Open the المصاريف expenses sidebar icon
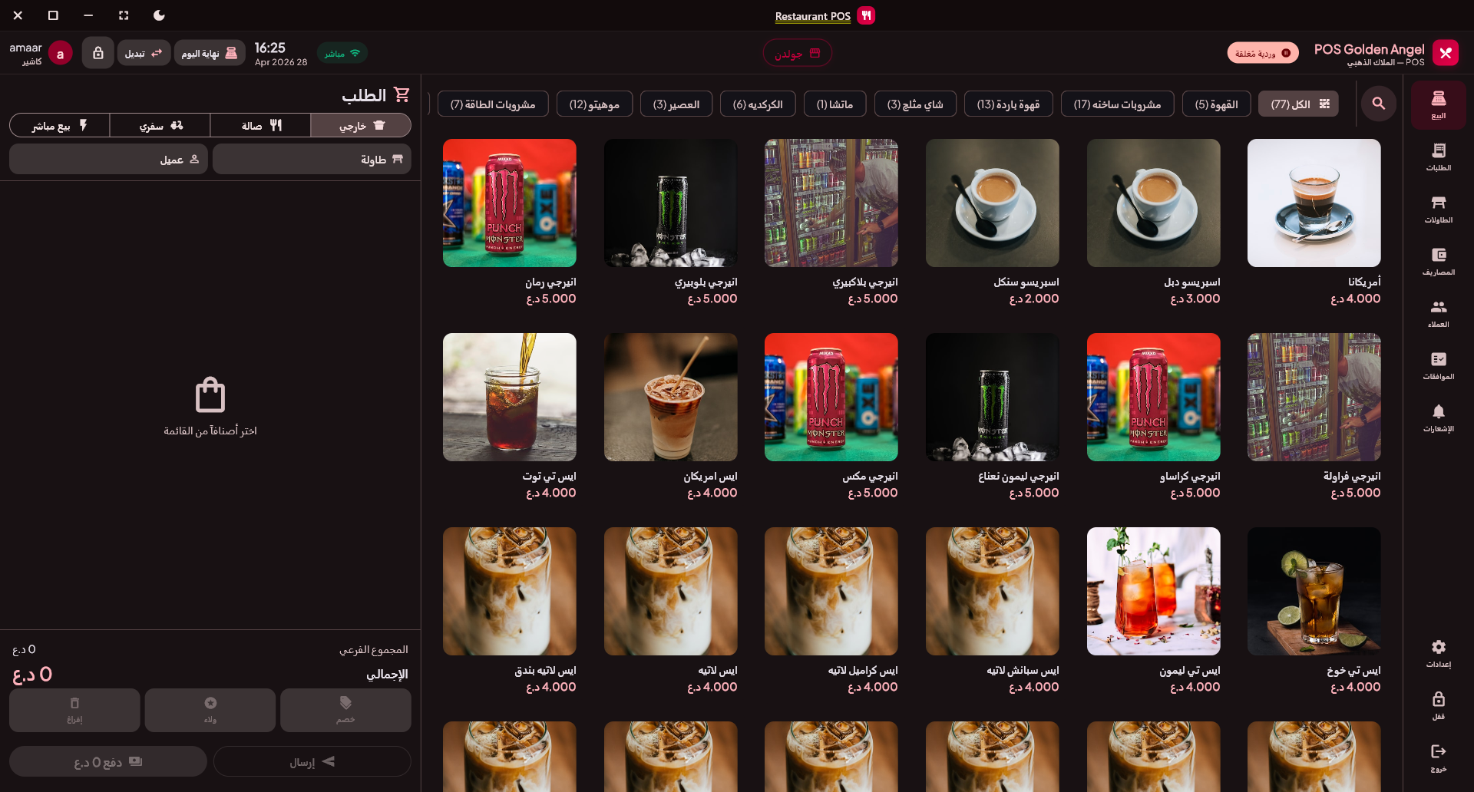1474x792 pixels. coord(1438,261)
